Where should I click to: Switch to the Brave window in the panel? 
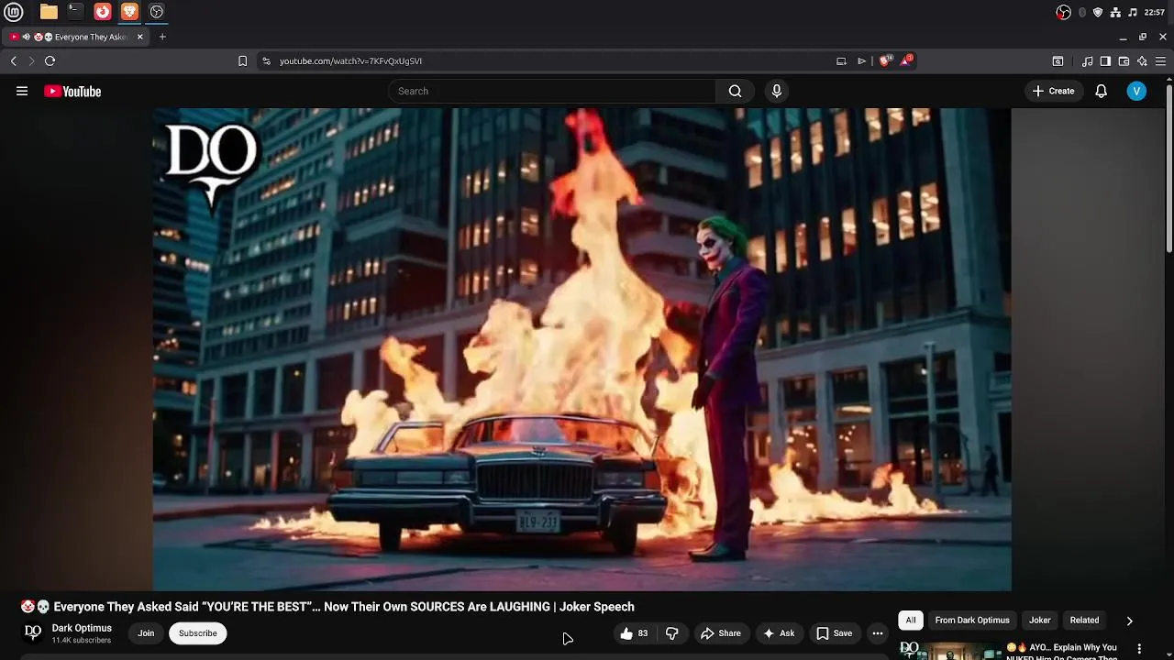point(129,12)
